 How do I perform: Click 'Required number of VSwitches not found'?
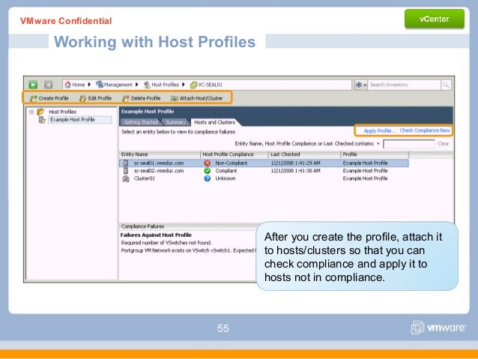click(x=166, y=243)
